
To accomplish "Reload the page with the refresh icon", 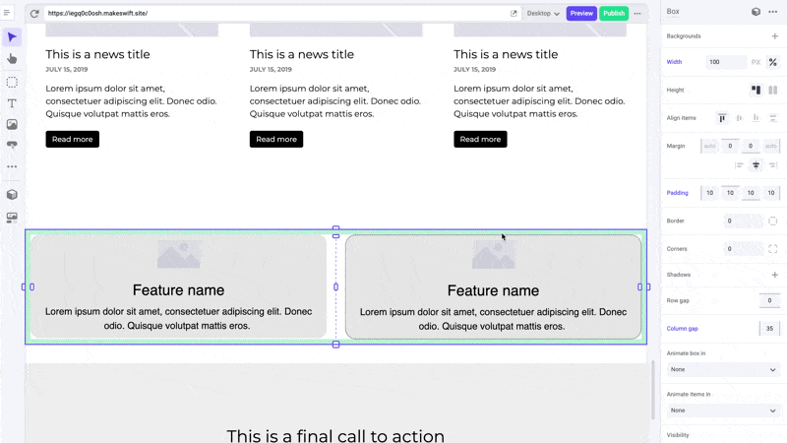I will [34, 14].
